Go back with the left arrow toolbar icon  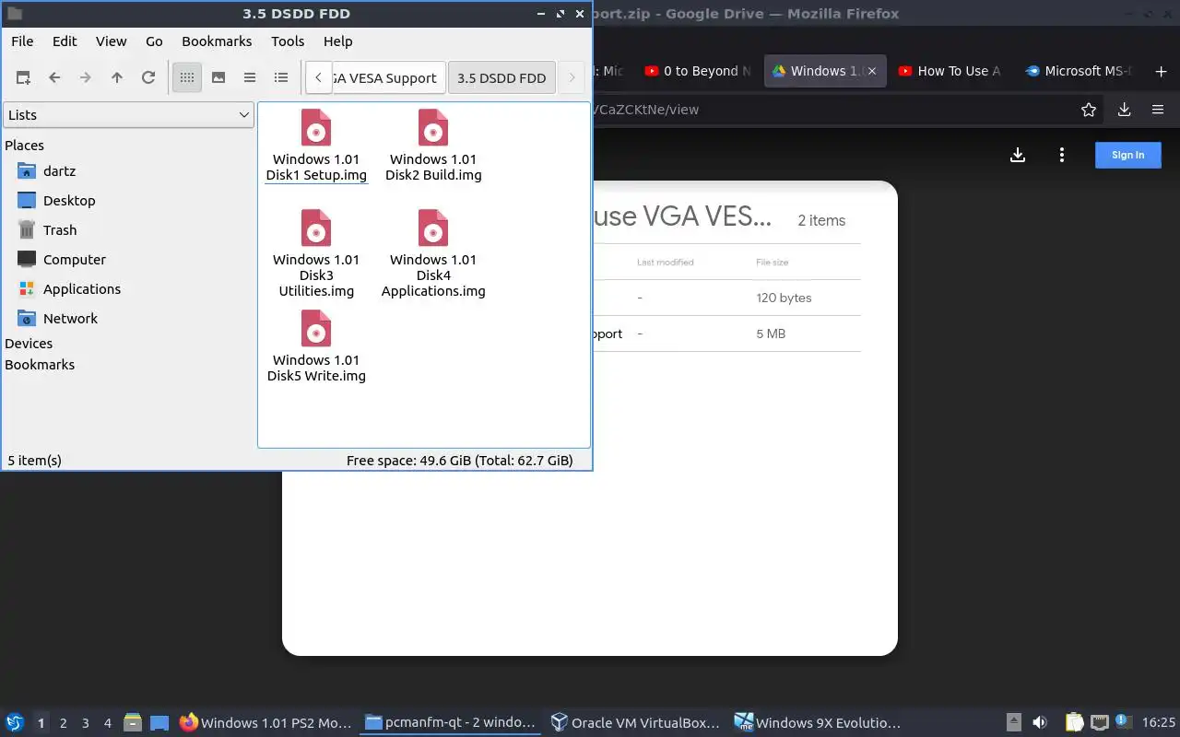coord(54,78)
